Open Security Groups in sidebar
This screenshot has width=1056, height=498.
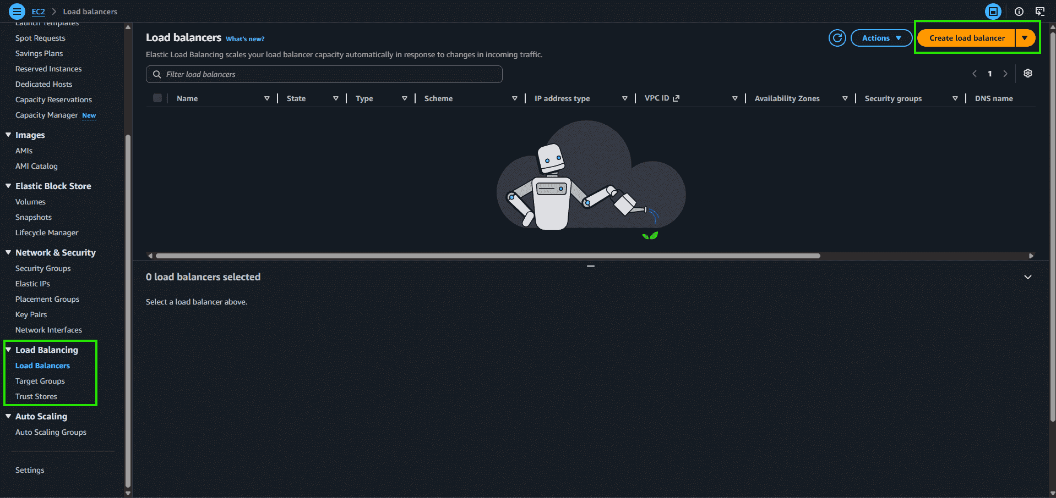[43, 268]
